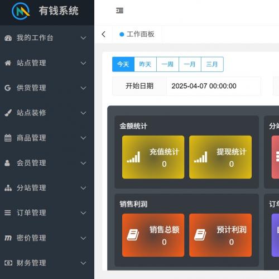Screen dimensions: 279x279
Task: Click the money icon next to 财务管理
Action: pos(8,263)
